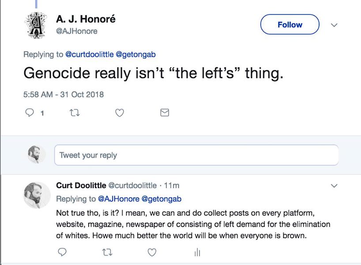
Task: Reply to Curt Doolittle's tweet
Action: [x=62, y=252]
